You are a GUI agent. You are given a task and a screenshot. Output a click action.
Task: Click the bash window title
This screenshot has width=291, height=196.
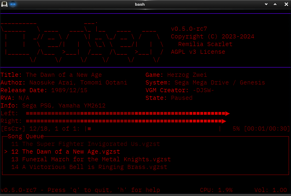(x=140, y=4)
